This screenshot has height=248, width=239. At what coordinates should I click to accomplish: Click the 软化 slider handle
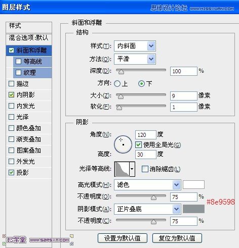click(119, 107)
